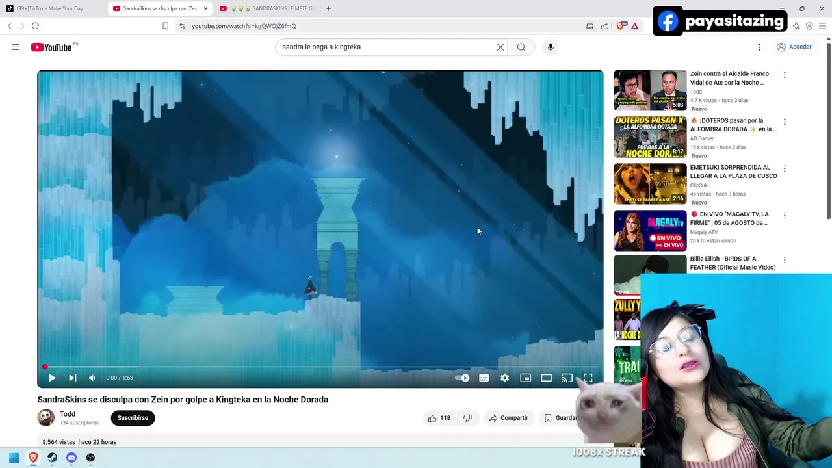Open the browser main menu
832x468 pixels.
tap(822, 26)
